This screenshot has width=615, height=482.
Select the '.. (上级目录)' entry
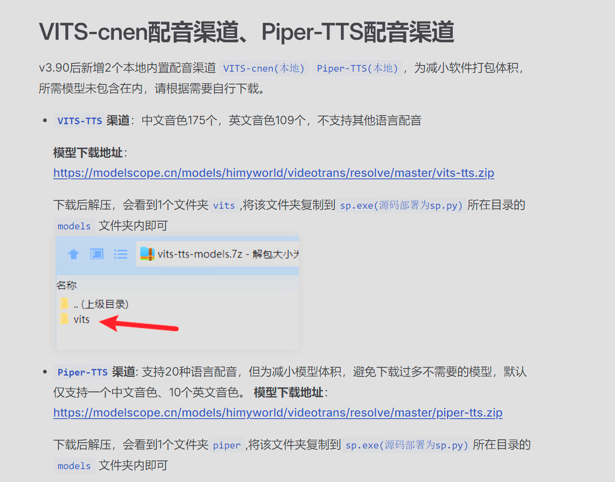[x=101, y=304]
